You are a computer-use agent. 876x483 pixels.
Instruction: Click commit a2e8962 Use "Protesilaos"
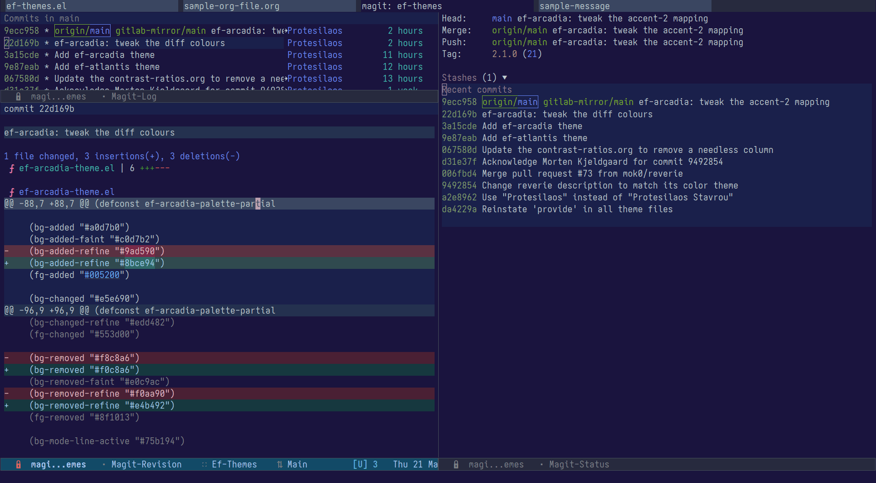point(587,197)
